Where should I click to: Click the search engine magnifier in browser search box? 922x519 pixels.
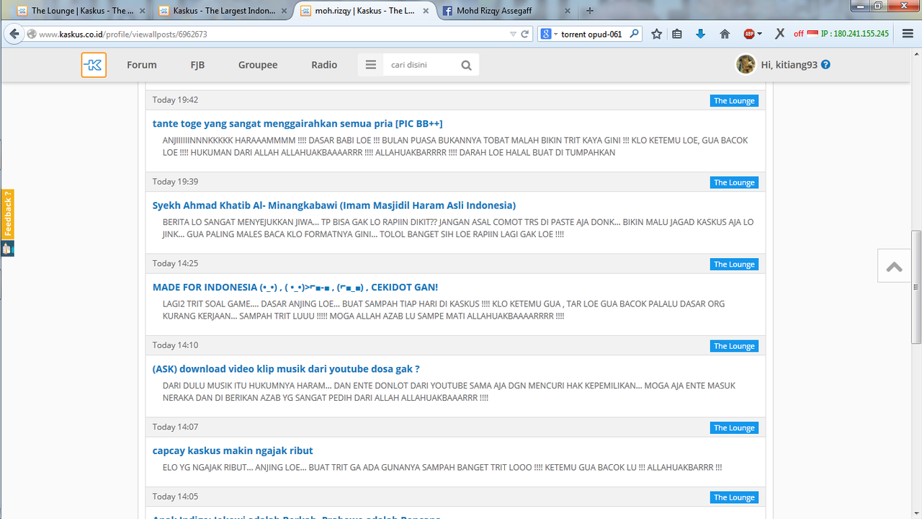634,33
